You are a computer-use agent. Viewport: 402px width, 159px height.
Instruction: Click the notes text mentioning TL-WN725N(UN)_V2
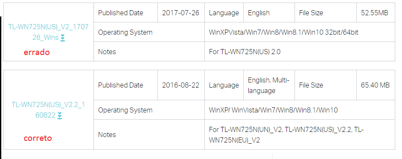(286, 134)
